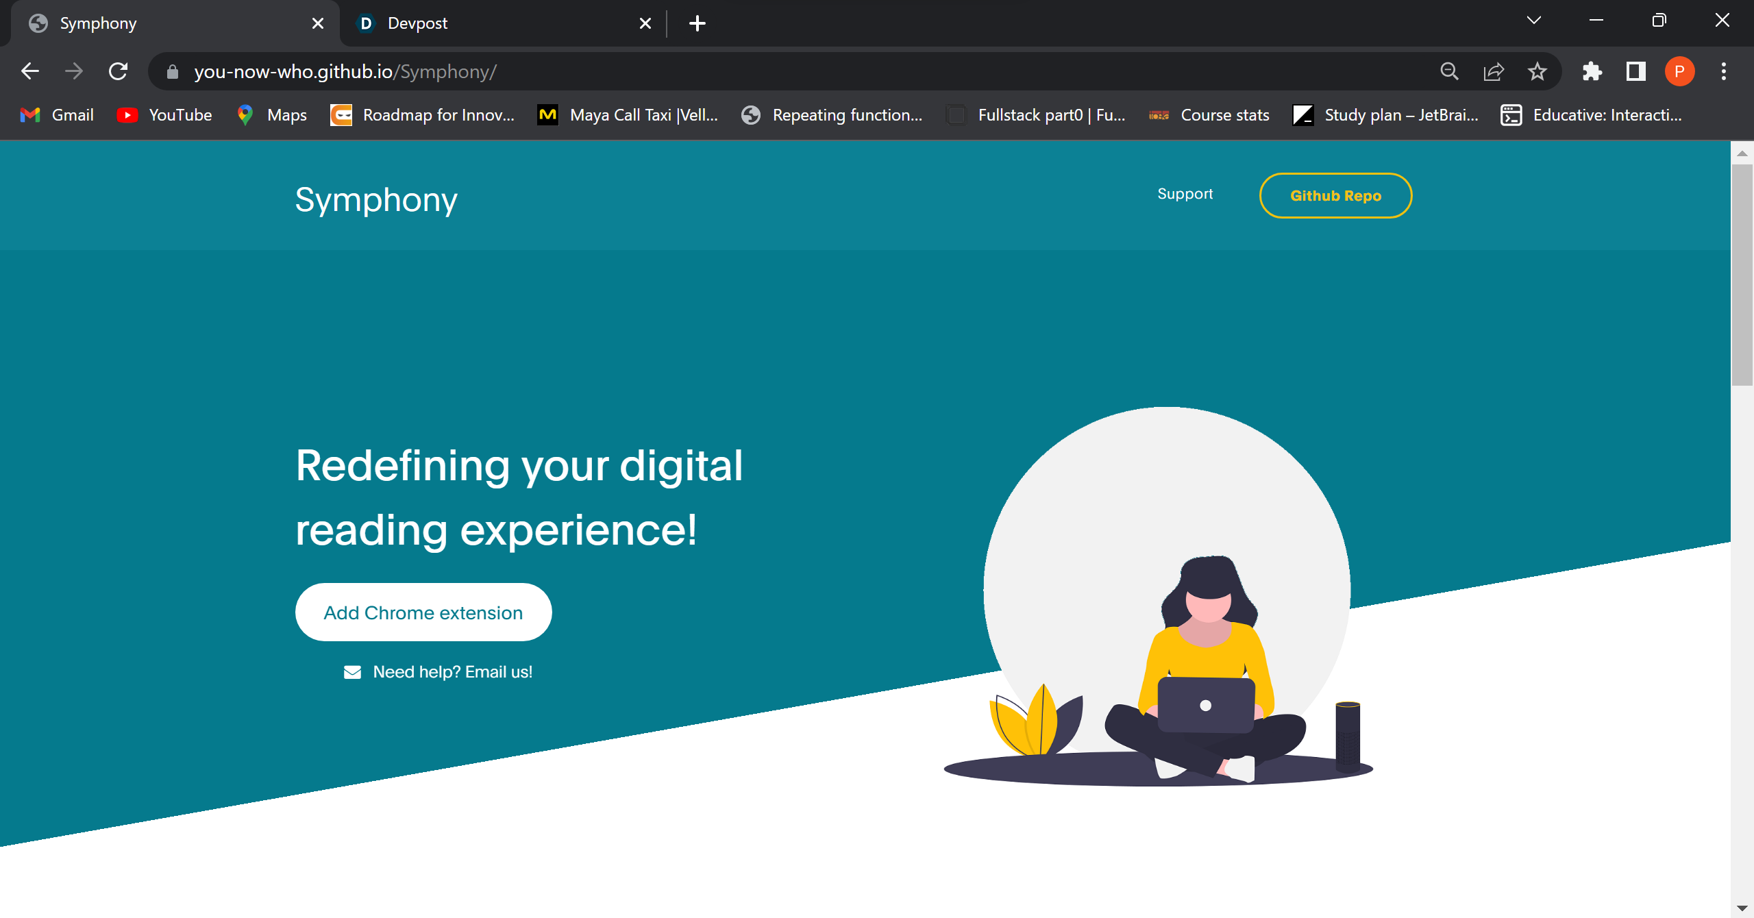Bookmark page with the star icon
This screenshot has width=1754, height=918.
coord(1537,71)
